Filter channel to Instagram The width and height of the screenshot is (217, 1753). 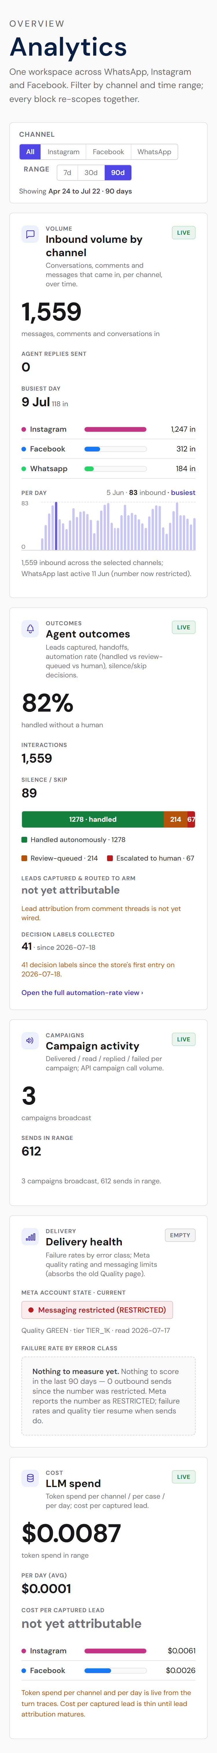pos(63,152)
